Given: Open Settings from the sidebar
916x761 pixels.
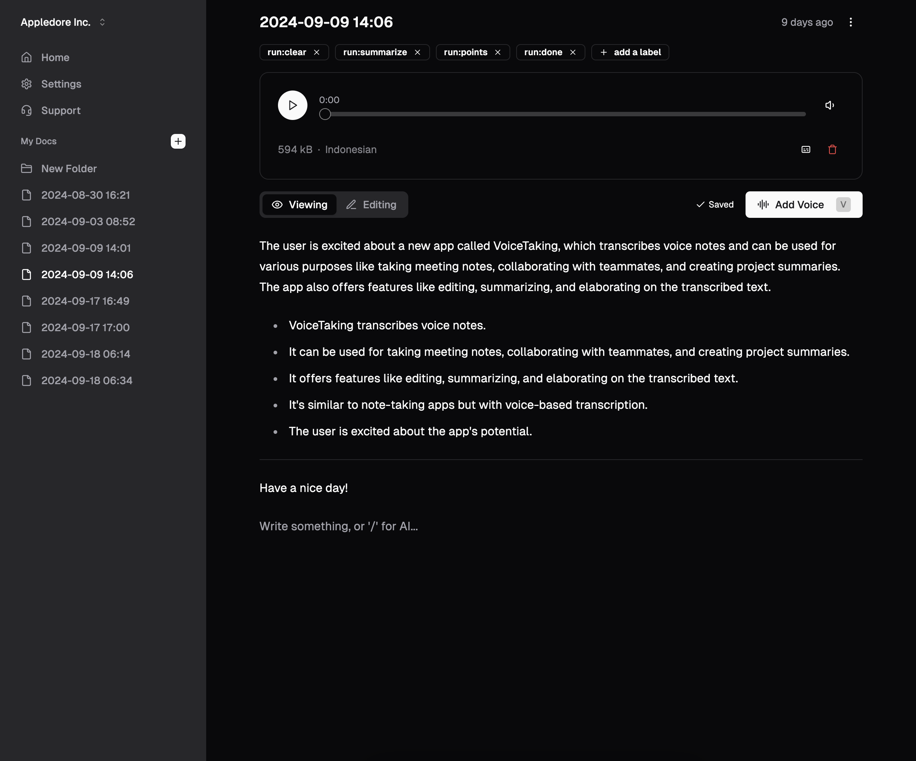Looking at the screenshot, I should click(61, 84).
